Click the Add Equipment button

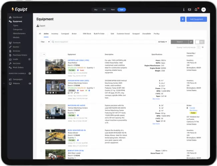[196, 19]
